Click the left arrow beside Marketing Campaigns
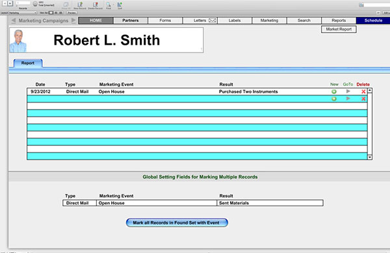390x253 pixels. click(x=14, y=20)
